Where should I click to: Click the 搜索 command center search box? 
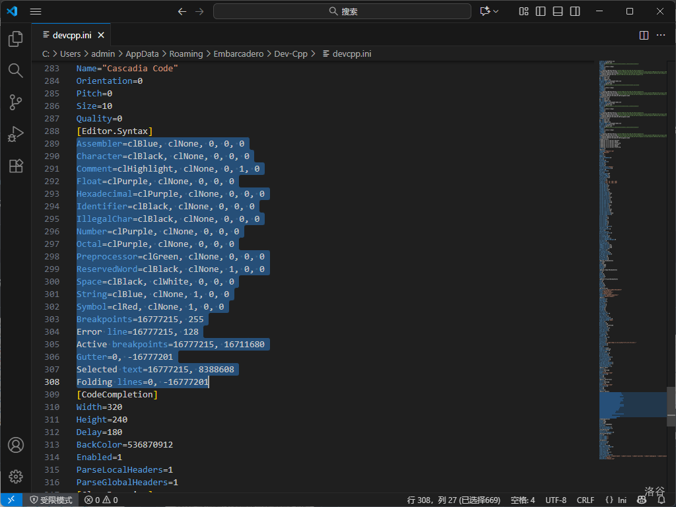tap(342, 11)
